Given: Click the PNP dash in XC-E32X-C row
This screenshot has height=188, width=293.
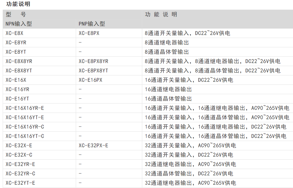Looking at the screenshot, I should [x=80, y=155].
